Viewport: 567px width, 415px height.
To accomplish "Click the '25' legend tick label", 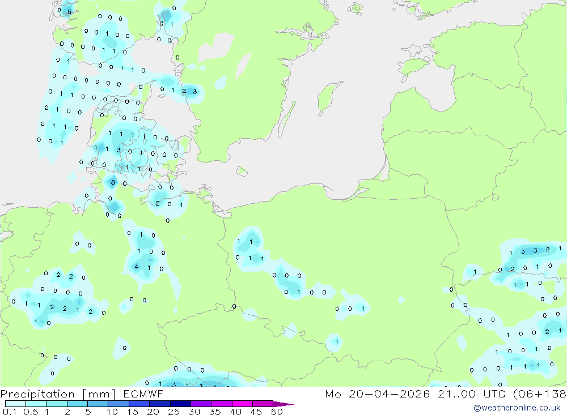I will (x=174, y=412).
